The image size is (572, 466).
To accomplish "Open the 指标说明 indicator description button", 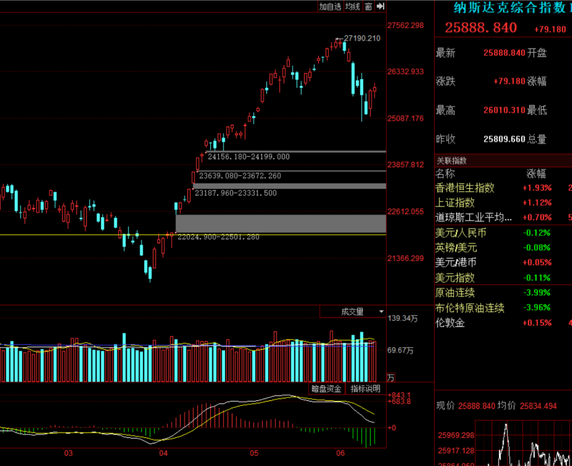I will coord(365,389).
